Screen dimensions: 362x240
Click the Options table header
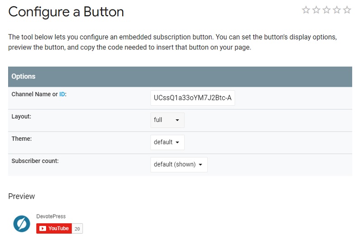[x=180, y=77]
